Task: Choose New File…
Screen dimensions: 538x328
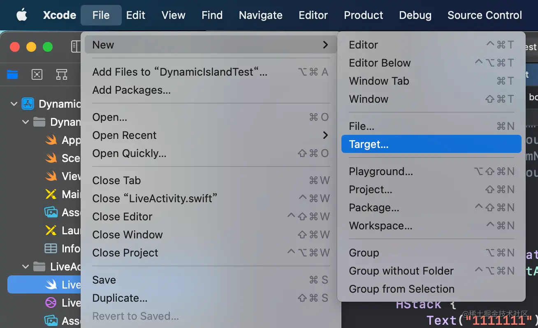Action: click(431, 126)
